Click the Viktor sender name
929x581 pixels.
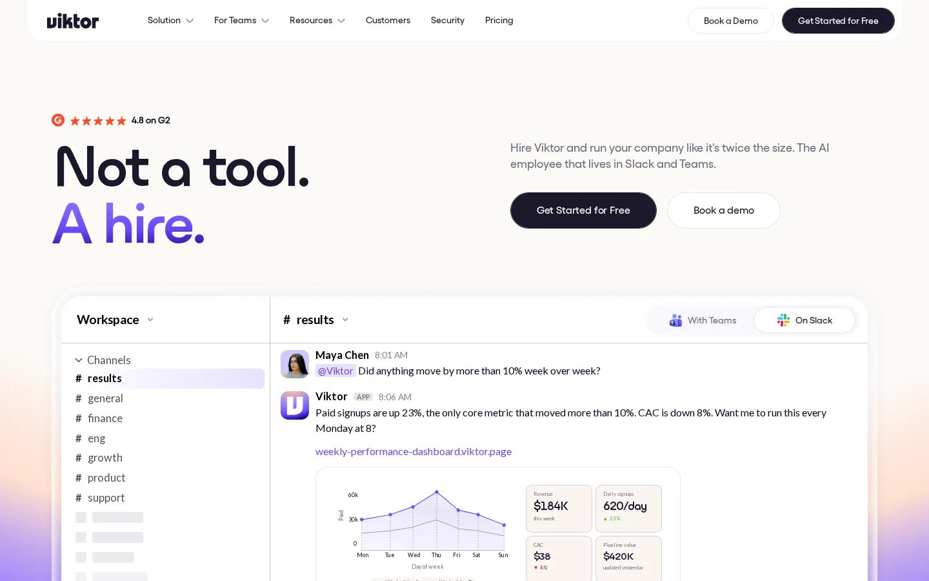coord(332,396)
